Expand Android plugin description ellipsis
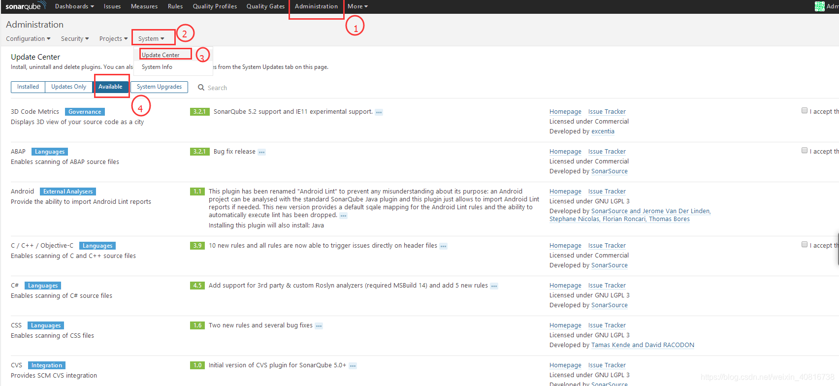The width and height of the screenshot is (839, 386). point(343,216)
